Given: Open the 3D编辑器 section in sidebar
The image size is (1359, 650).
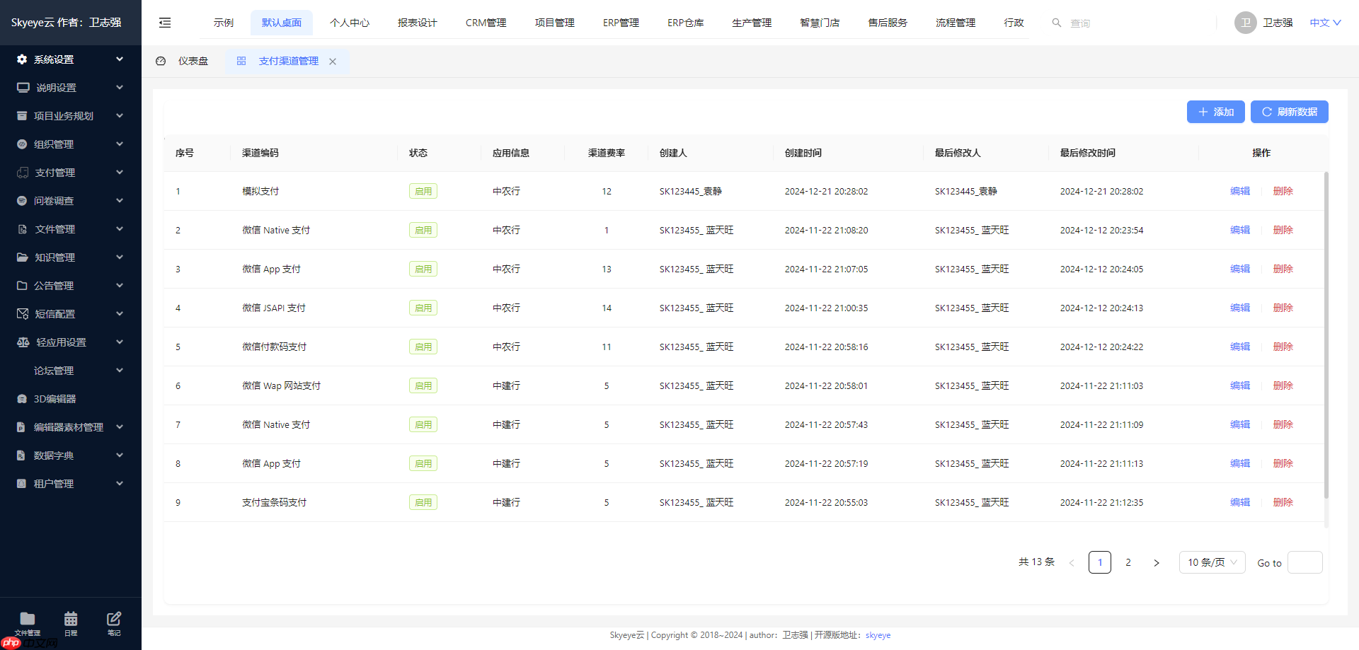Looking at the screenshot, I should [53, 398].
